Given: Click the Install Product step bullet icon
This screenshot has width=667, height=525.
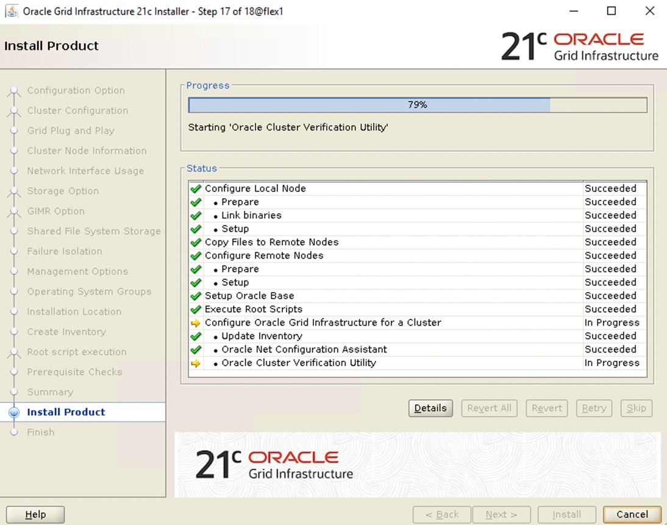Looking at the screenshot, I should click(14, 412).
